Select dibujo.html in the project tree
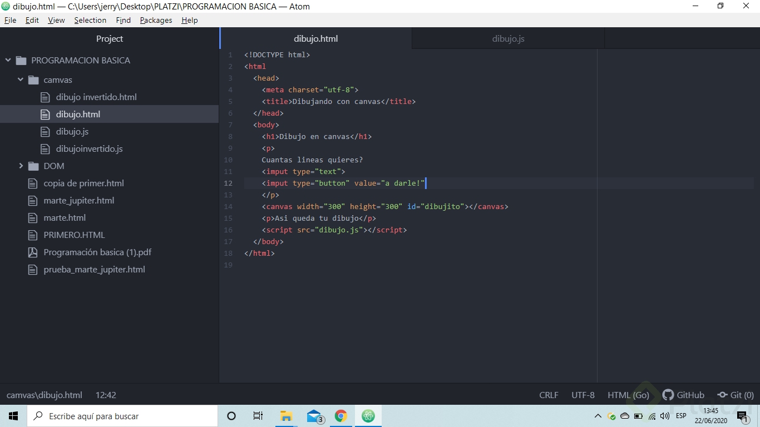Viewport: 760px width, 427px height. (78, 114)
